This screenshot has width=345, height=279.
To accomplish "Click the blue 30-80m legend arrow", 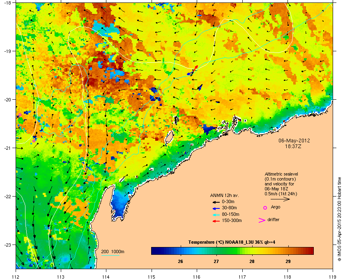I will tap(216, 208).
